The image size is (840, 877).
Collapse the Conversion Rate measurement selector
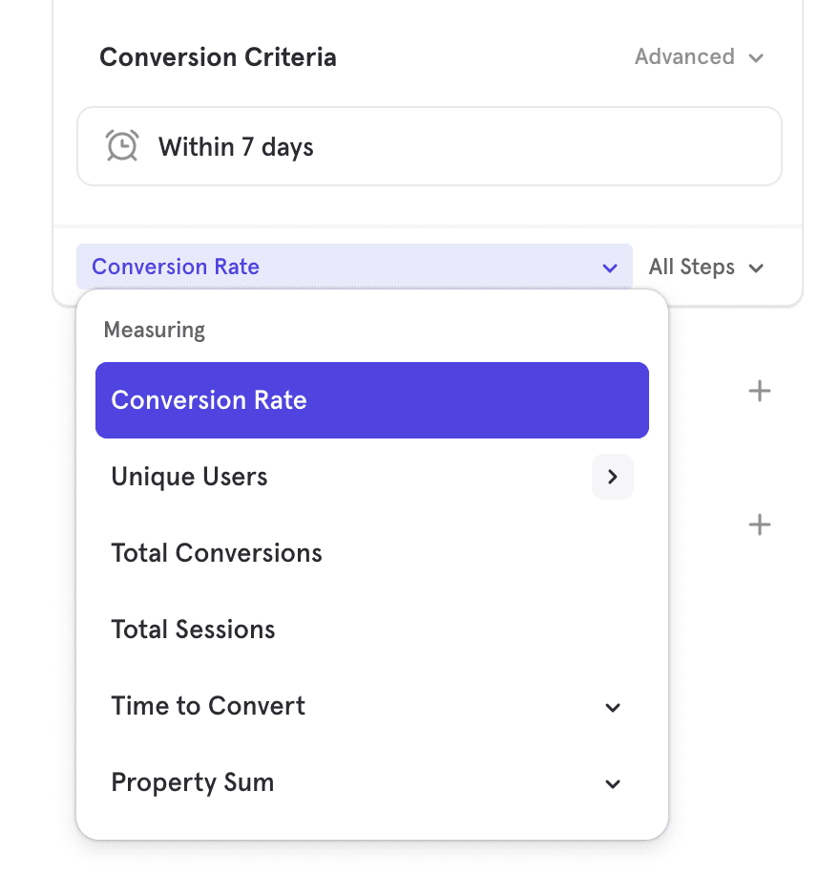(x=353, y=267)
